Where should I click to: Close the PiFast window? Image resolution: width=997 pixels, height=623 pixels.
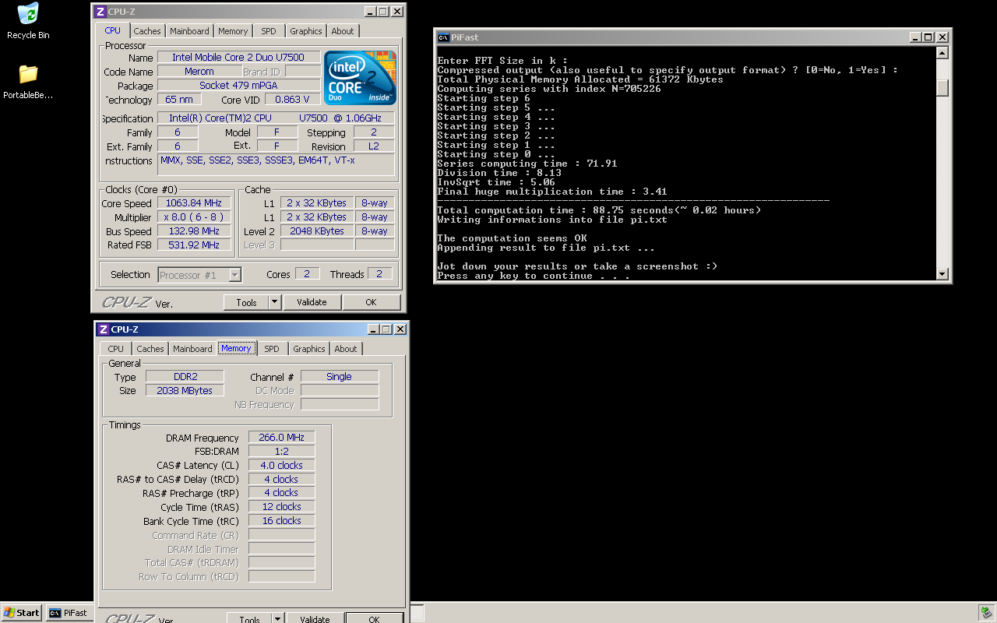pyautogui.click(x=942, y=37)
